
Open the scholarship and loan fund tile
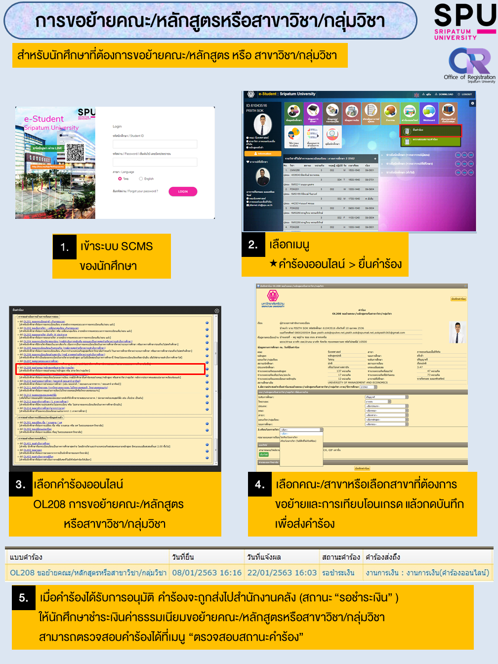coord(332,113)
